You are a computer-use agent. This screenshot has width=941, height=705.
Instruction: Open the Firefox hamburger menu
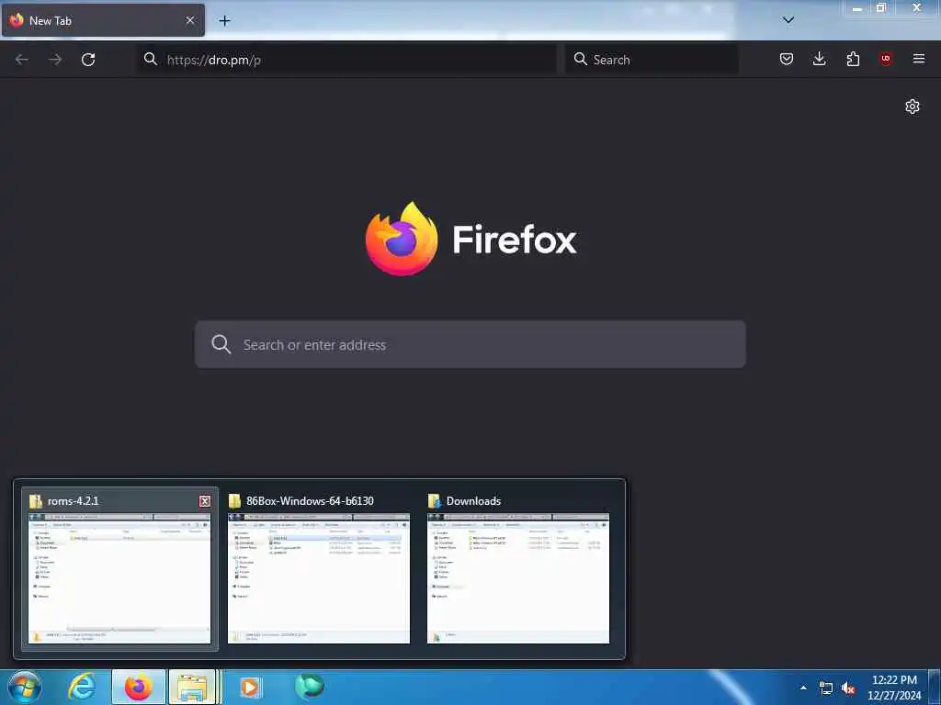pyautogui.click(x=919, y=59)
